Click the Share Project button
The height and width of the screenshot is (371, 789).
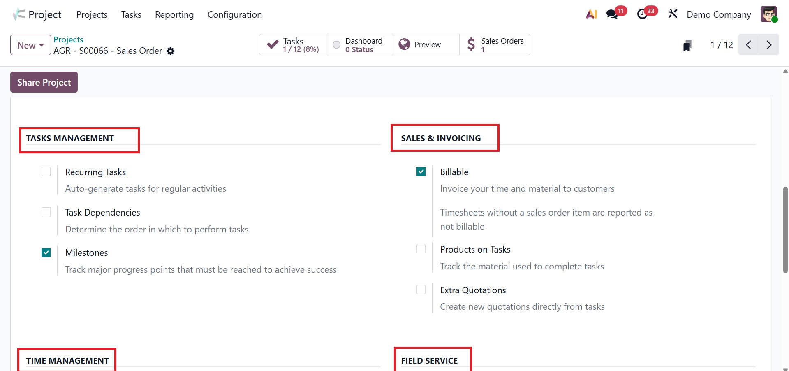click(44, 82)
